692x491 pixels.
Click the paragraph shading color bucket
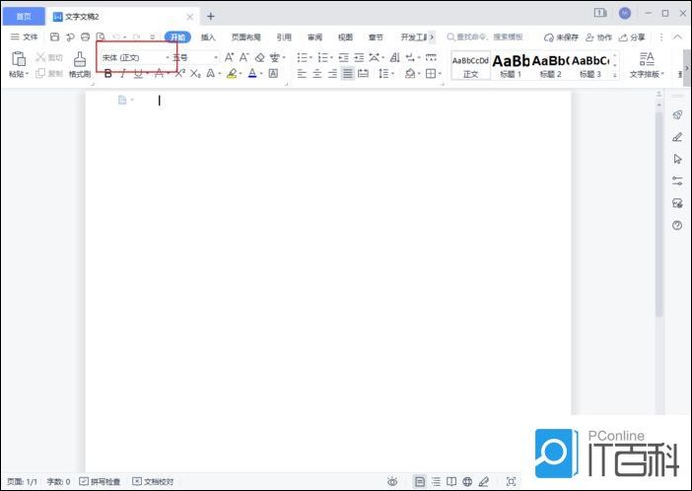point(410,74)
